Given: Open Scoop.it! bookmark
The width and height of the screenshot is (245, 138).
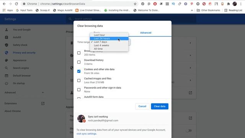Looking at the screenshot, I should point(43,10).
